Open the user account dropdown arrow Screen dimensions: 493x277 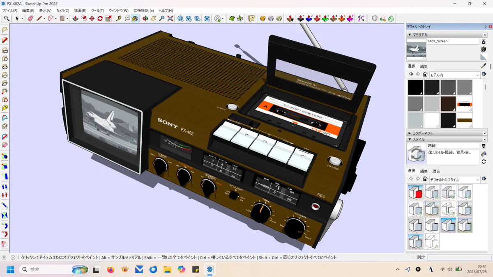[222, 18]
